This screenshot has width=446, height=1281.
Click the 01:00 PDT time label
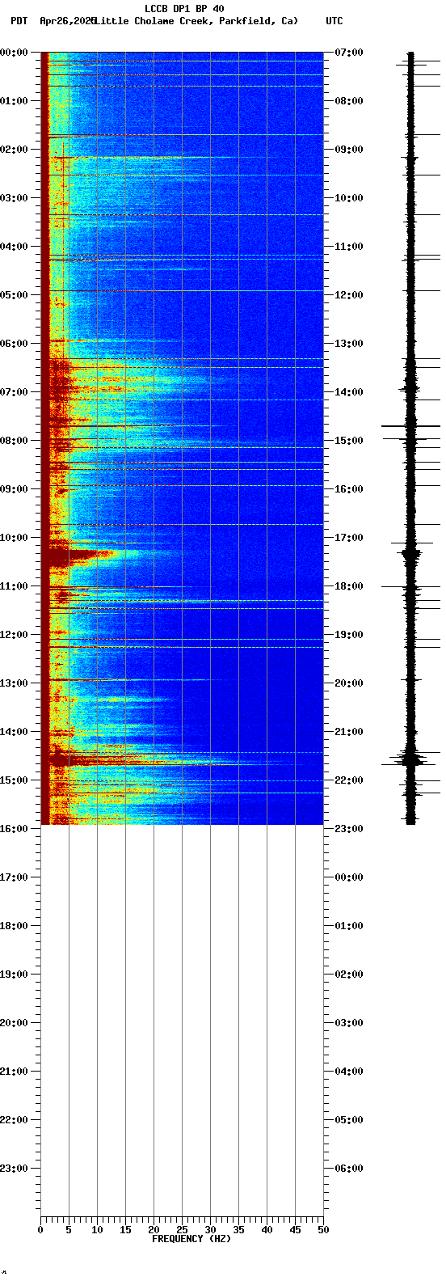click(14, 101)
